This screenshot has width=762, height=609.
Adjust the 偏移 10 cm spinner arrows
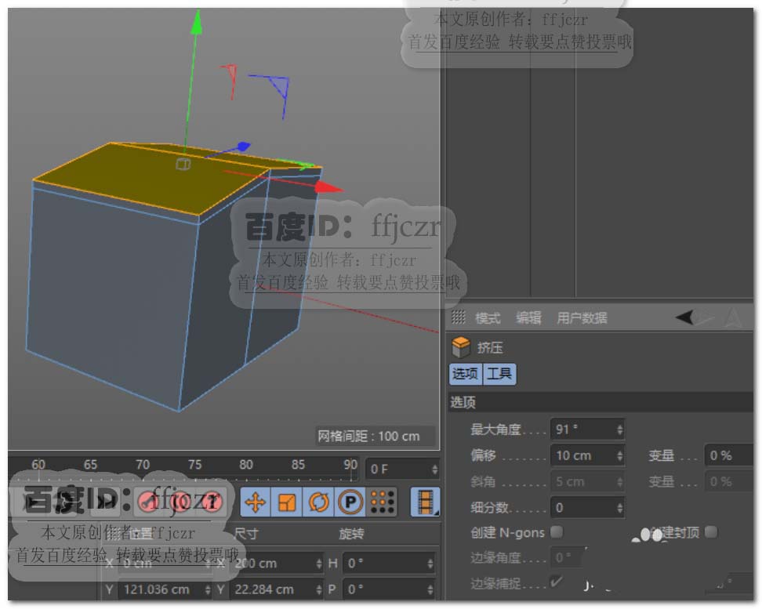619,455
